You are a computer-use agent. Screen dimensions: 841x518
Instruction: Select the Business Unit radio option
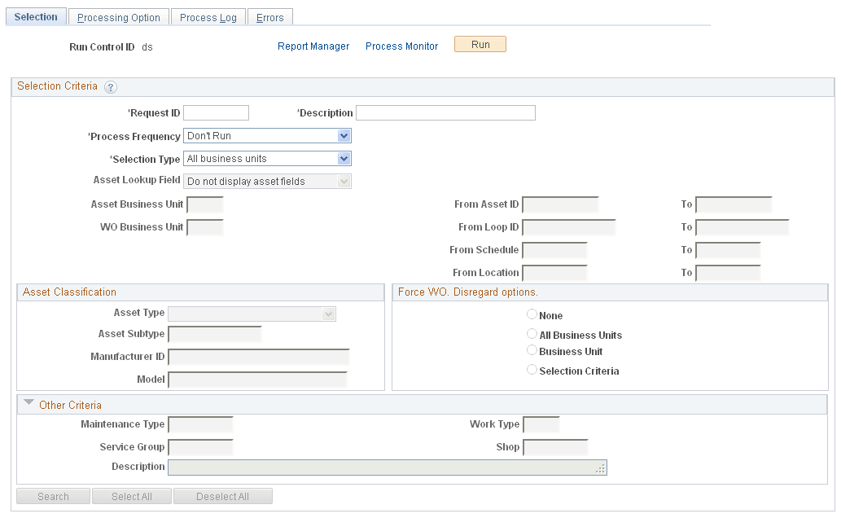tap(532, 352)
